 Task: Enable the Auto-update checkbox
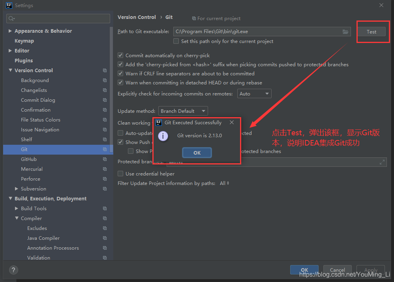[x=120, y=133]
